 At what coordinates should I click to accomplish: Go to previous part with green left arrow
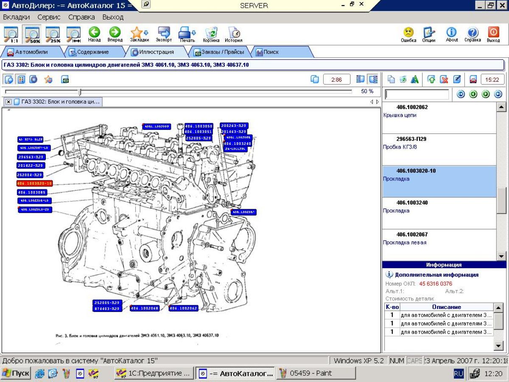point(473,94)
